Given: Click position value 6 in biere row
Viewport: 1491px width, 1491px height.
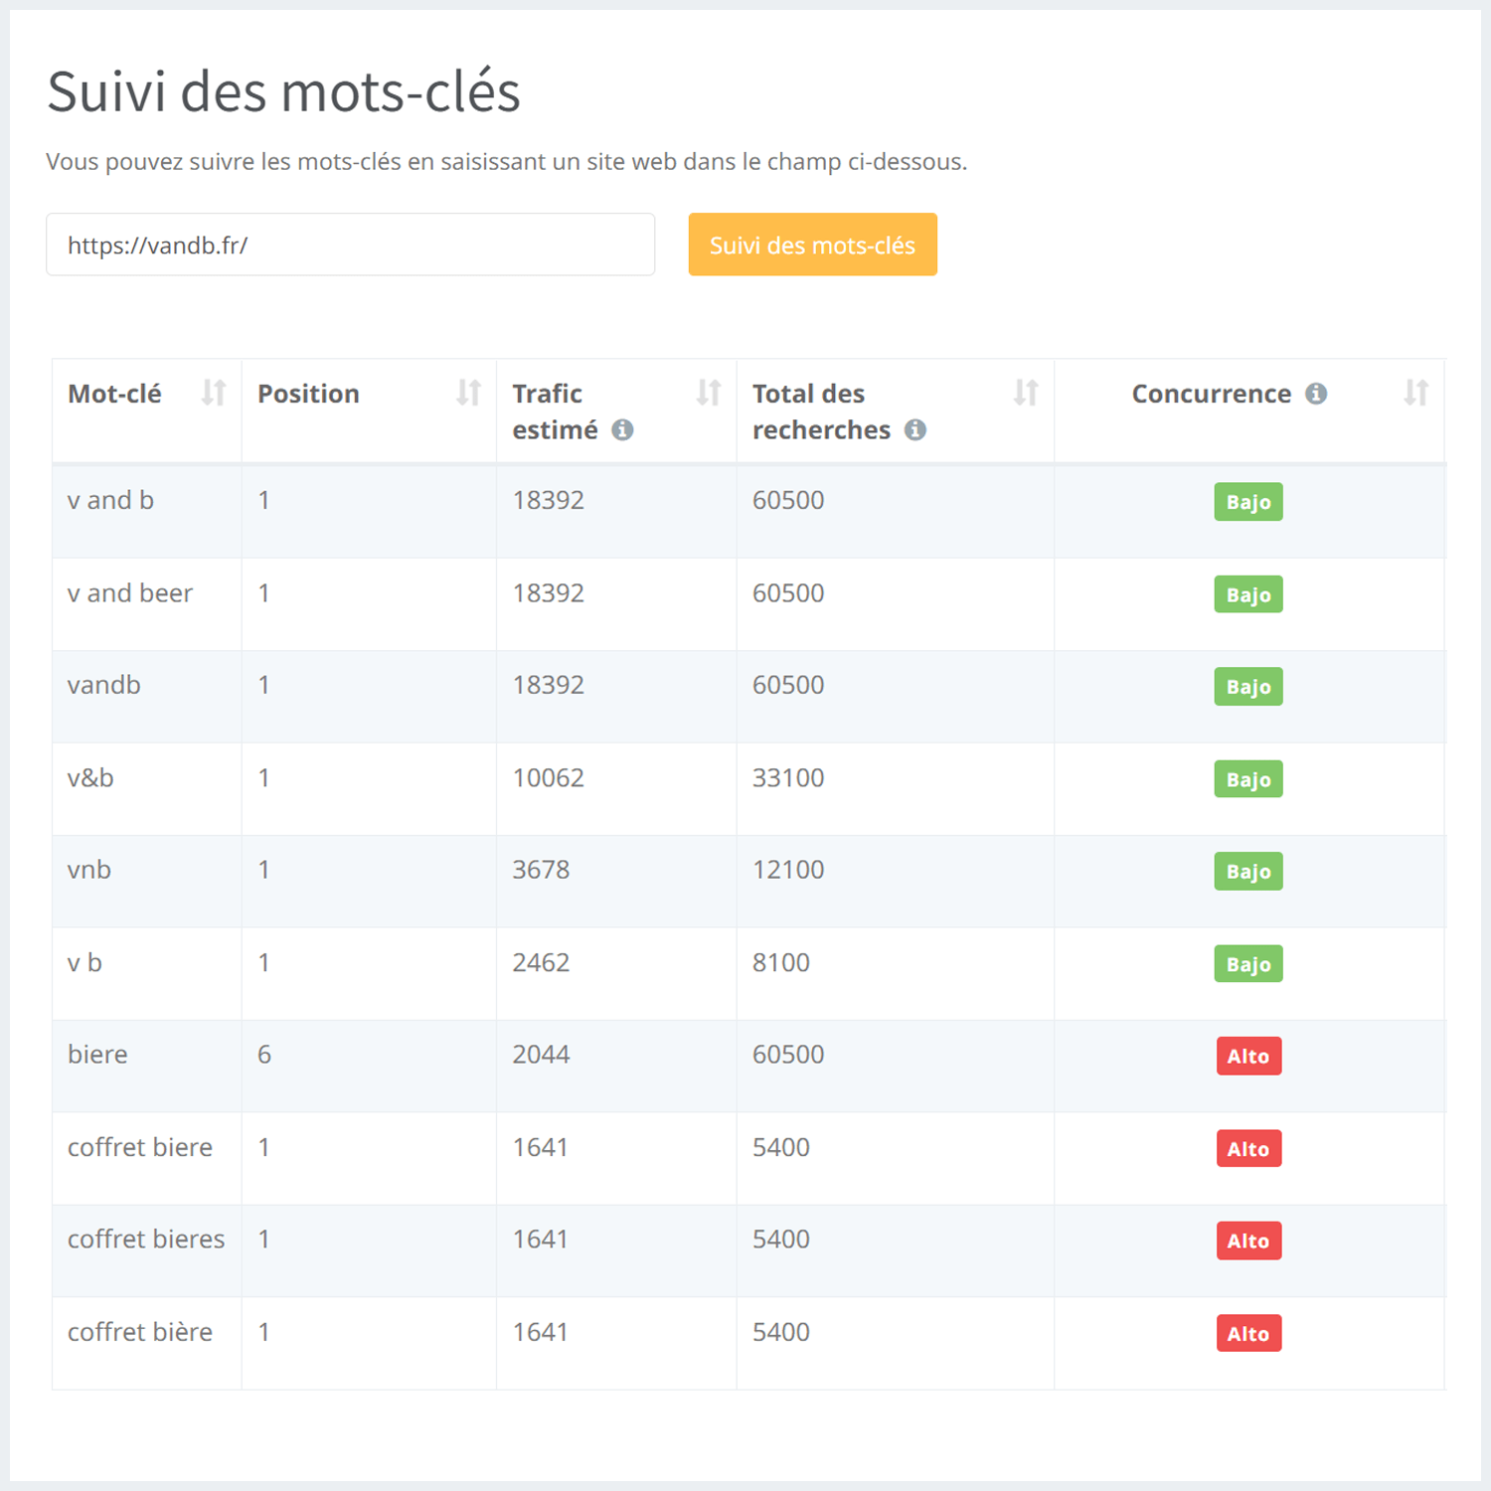Looking at the screenshot, I should [x=264, y=1055].
